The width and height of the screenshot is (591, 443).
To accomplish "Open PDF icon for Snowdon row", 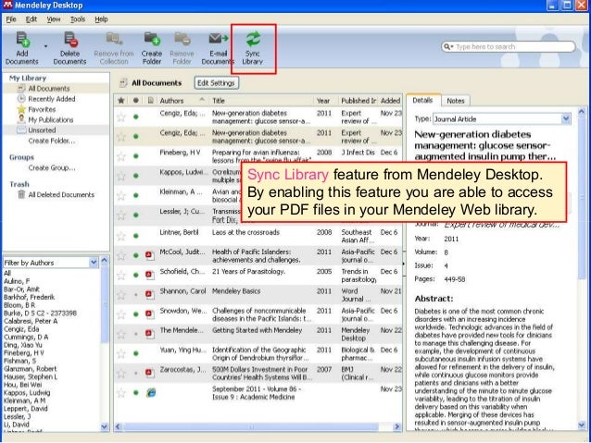I will 150,314.
